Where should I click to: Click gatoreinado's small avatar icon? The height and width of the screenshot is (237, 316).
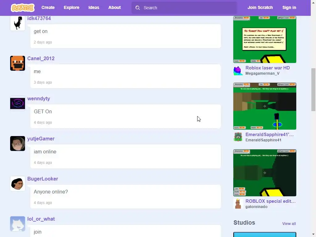238,204
